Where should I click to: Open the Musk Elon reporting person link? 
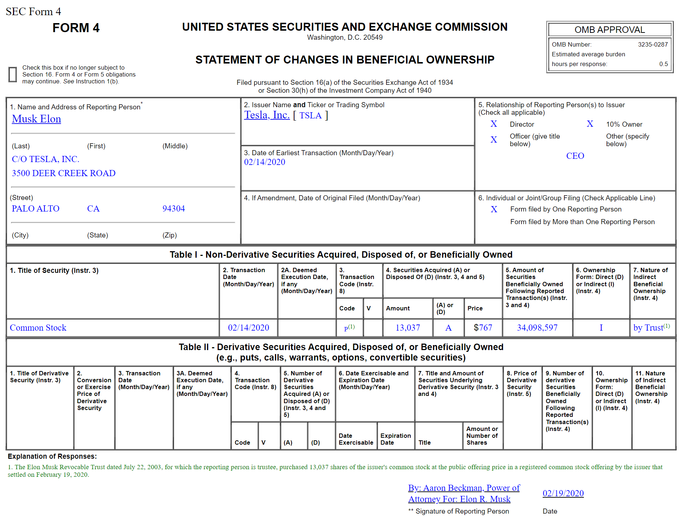[36, 119]
